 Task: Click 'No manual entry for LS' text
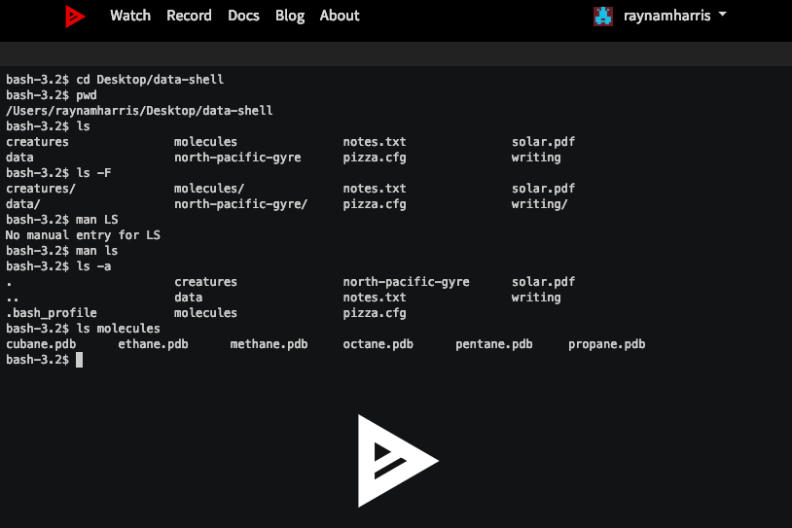click(83, 235)
